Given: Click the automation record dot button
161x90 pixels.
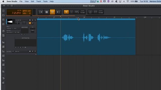Looking at the screenshot, I should pyautogui.click(x=30, y=51).
